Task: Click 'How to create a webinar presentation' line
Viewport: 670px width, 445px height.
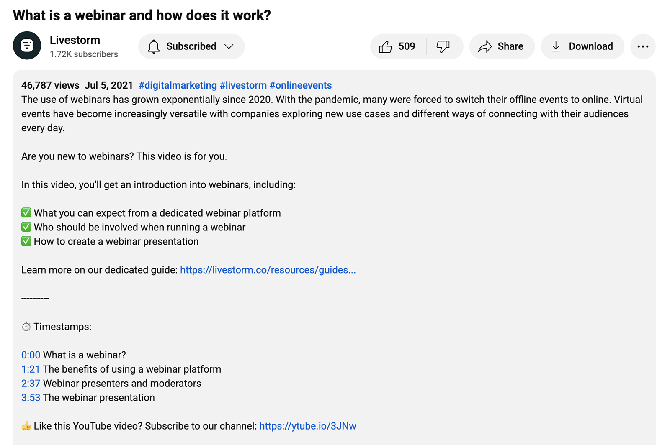Action: click(x=116, y=241)
